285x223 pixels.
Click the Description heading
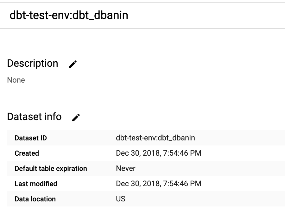click(x=33, y=63)
